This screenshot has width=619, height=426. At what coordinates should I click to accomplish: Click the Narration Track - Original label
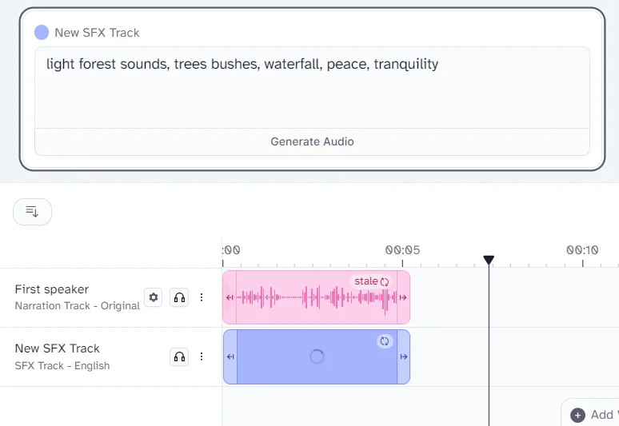tap(78, 305)
